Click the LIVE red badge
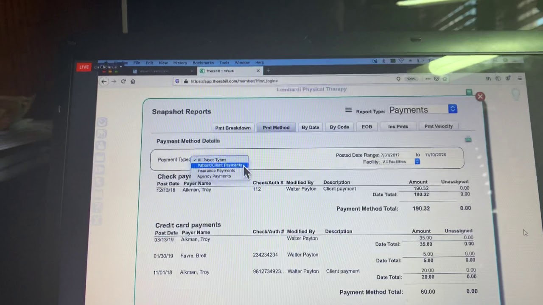Viewport: 543px width, 305px height. pyautogui.click(x=84, y=67)
